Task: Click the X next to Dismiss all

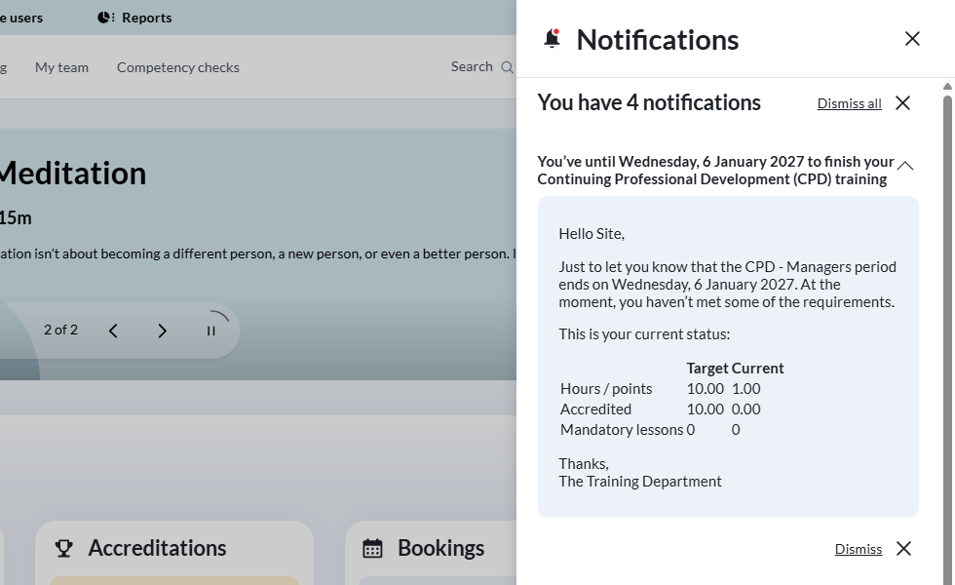Action: [902, 103]
